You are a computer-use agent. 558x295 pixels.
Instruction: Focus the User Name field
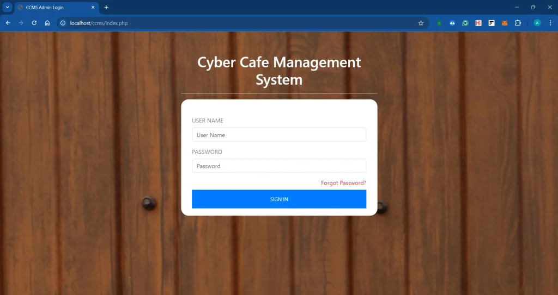pyautogui.click(x=279, y=135)
